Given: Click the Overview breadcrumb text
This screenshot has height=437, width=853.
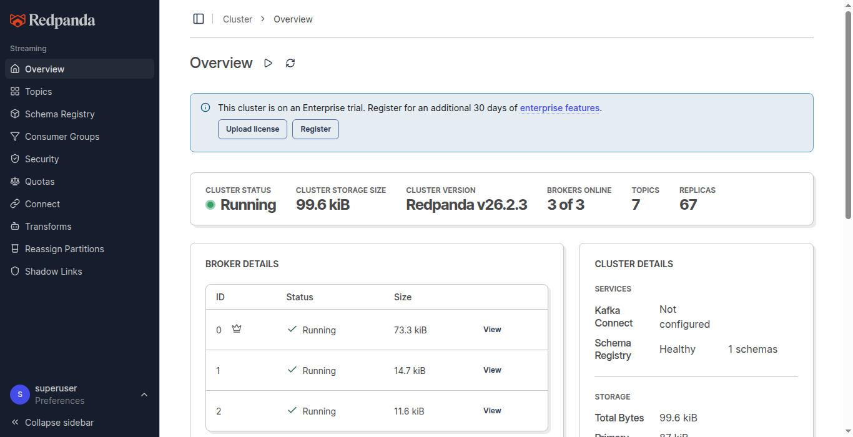Looking at the screenshot, I should tap(293, 19).
